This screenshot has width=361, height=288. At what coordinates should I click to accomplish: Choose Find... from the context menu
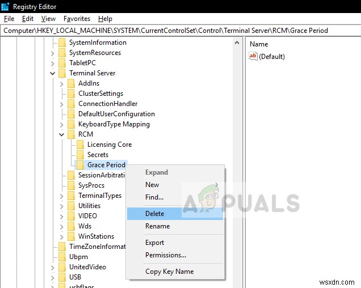coord(175,197)
